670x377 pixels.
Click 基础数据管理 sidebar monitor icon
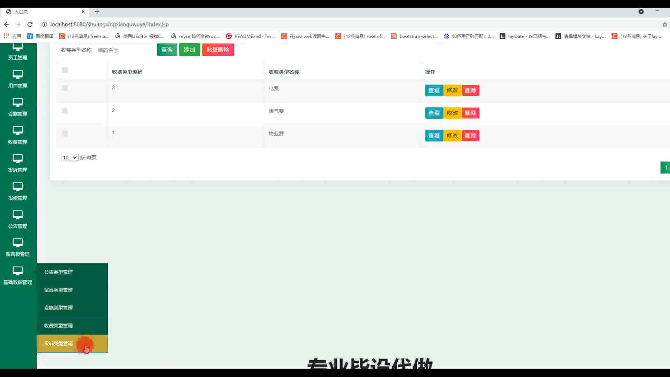coord(17,271)
